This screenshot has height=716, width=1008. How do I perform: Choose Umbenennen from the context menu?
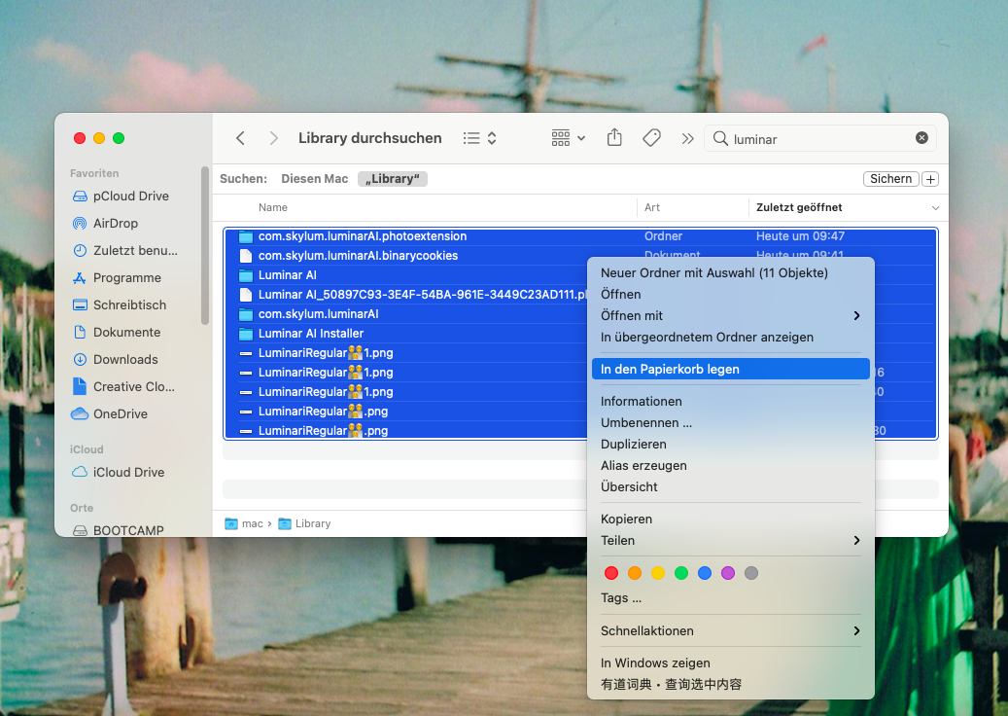(730, 422)
